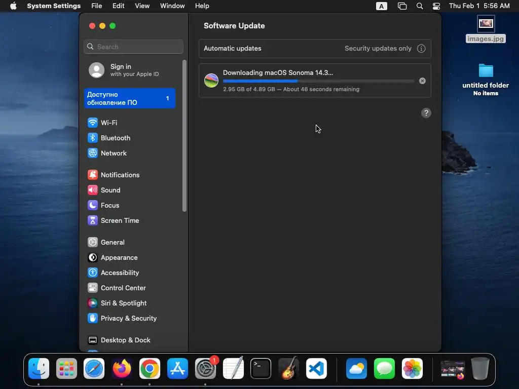This screenshot has width=519, height=389.
Task: Click the date and time in menu bar
Action: [x=479, y=6]
